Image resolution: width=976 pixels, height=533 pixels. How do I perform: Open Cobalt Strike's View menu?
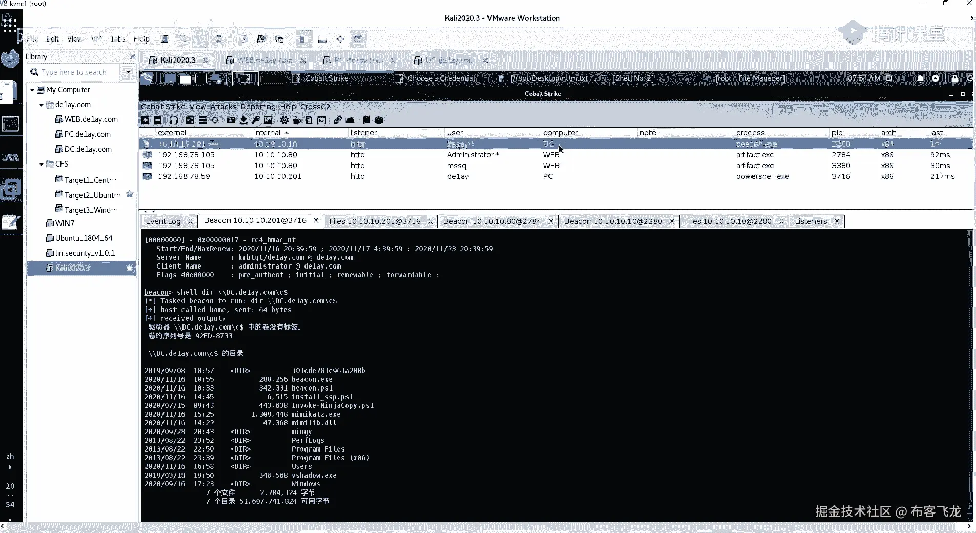[x=197, y=107]
